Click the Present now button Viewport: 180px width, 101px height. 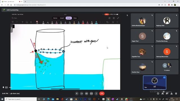click(x=91, y=93)
